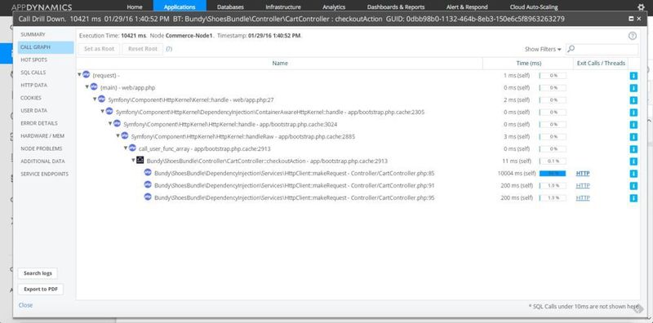Screen dimensions: 653x323
Task: Open info icon for Kernel::handle web/app.php:27 row
Action: [633, 100]
